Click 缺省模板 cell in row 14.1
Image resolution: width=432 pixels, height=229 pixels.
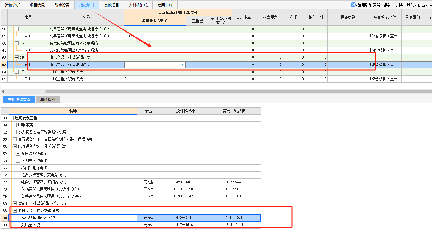coord(385,36)
